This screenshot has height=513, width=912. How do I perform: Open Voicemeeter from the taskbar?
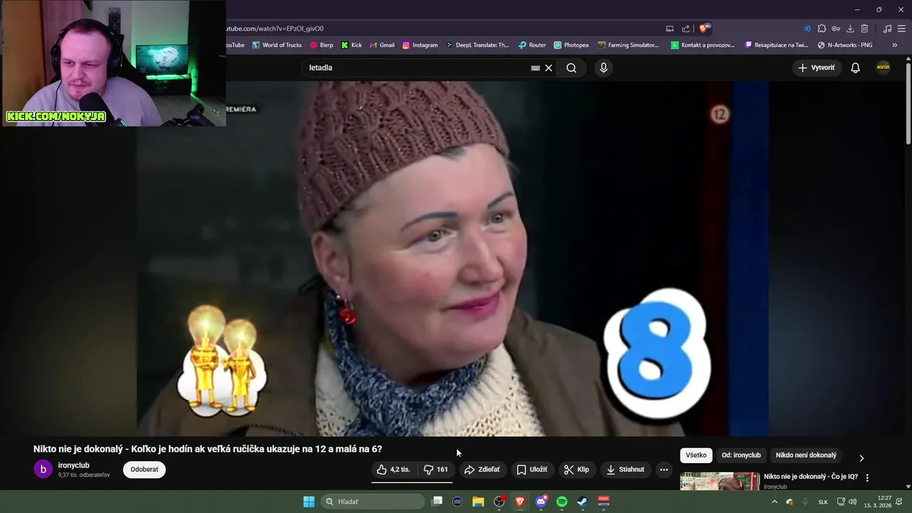[x=603, y=502]
